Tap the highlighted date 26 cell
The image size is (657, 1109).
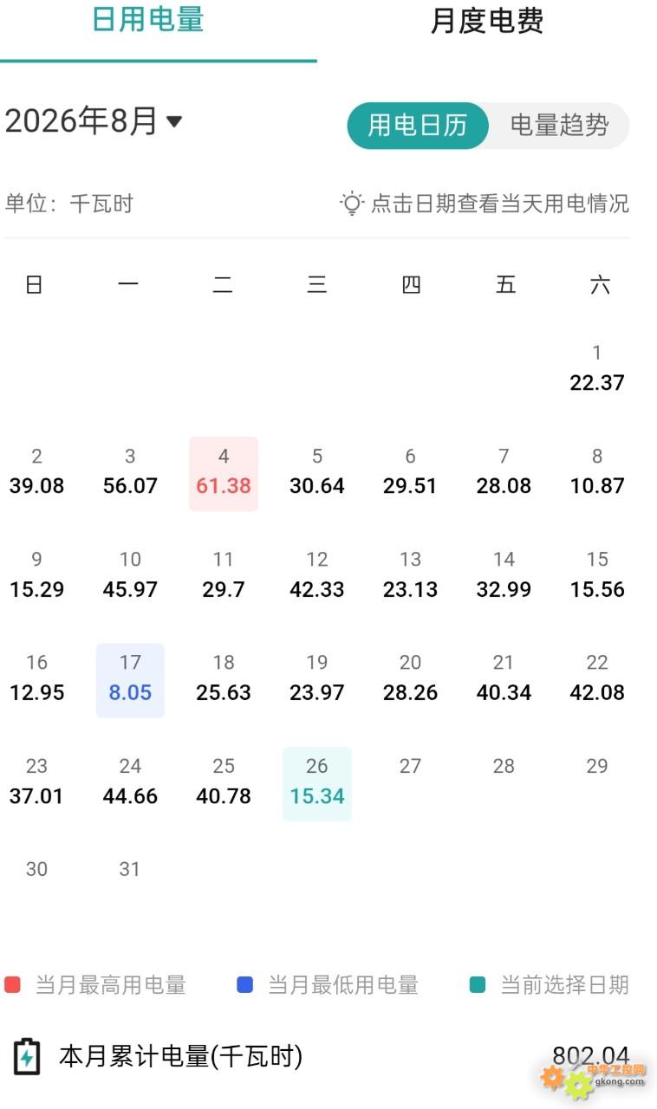tap(317, 783)
